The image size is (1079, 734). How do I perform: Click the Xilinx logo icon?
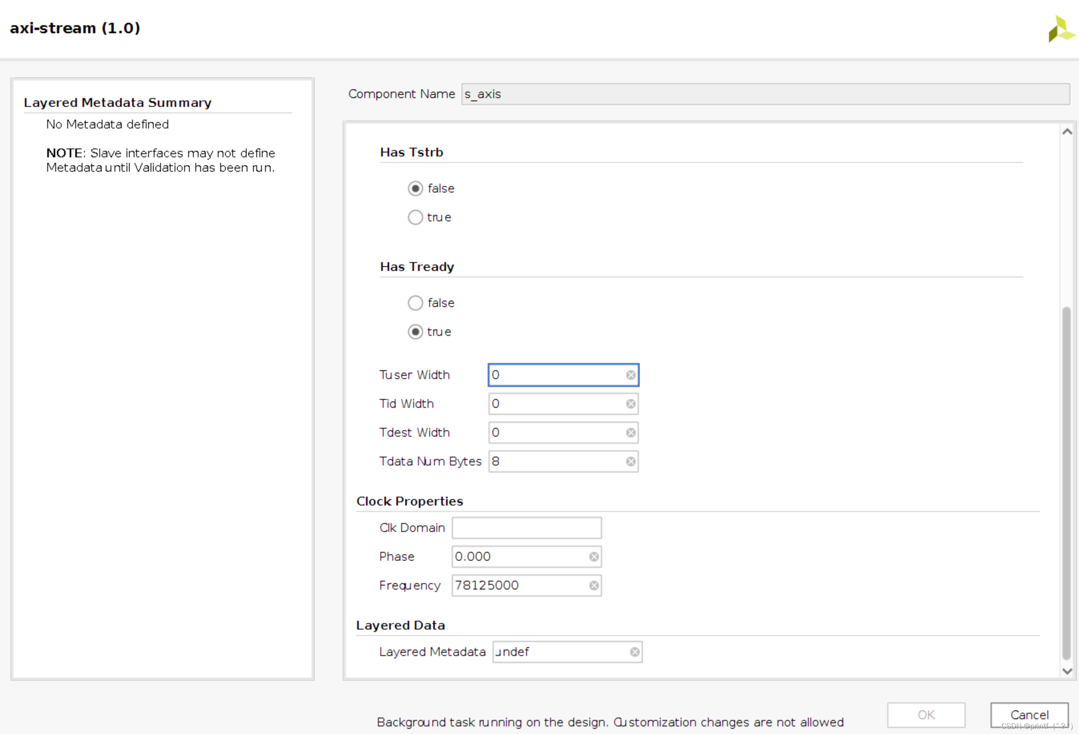coord(1060,29)
